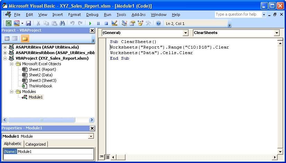Image resolution: width=286 pixels, height=163 pixels.
Task: Collapse the Modules folder
Action: click(12, 92)
